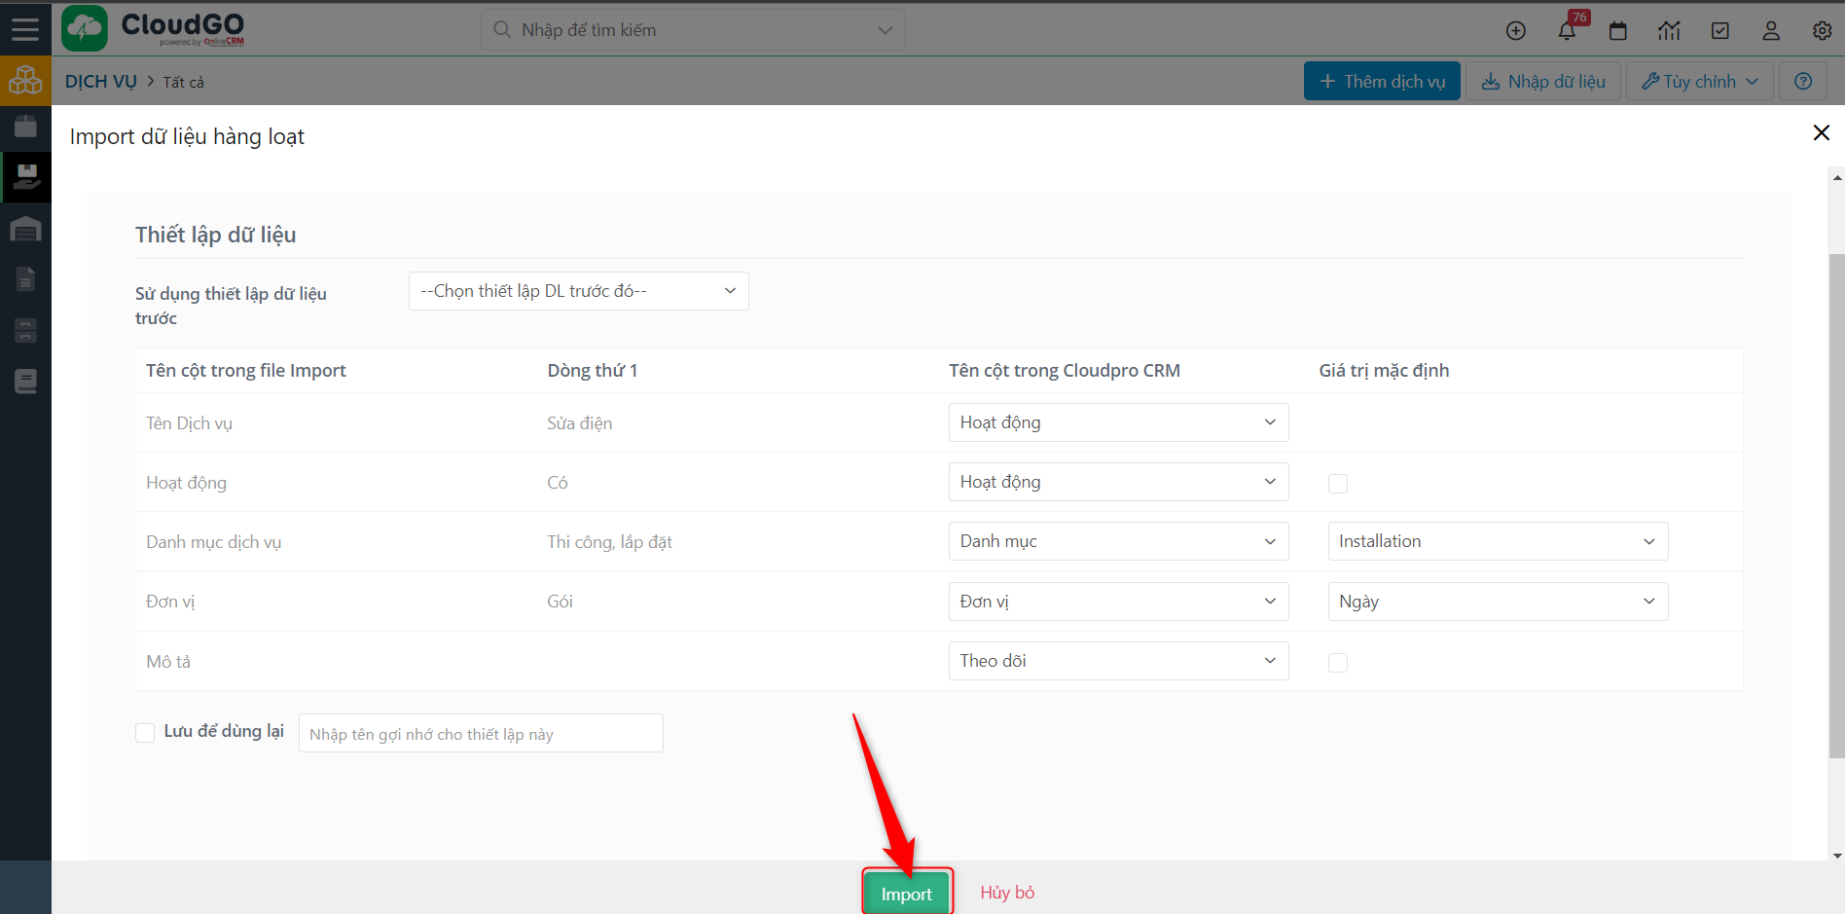The height and width of the screenshot is (914, 1845).
Task: Toggle default value checkbox for Hoạt động row
Action: point(1338,484)
